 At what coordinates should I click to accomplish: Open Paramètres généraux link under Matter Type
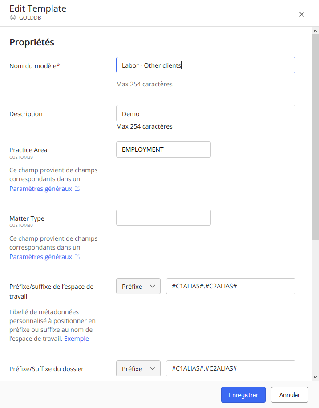pos(41,257)
